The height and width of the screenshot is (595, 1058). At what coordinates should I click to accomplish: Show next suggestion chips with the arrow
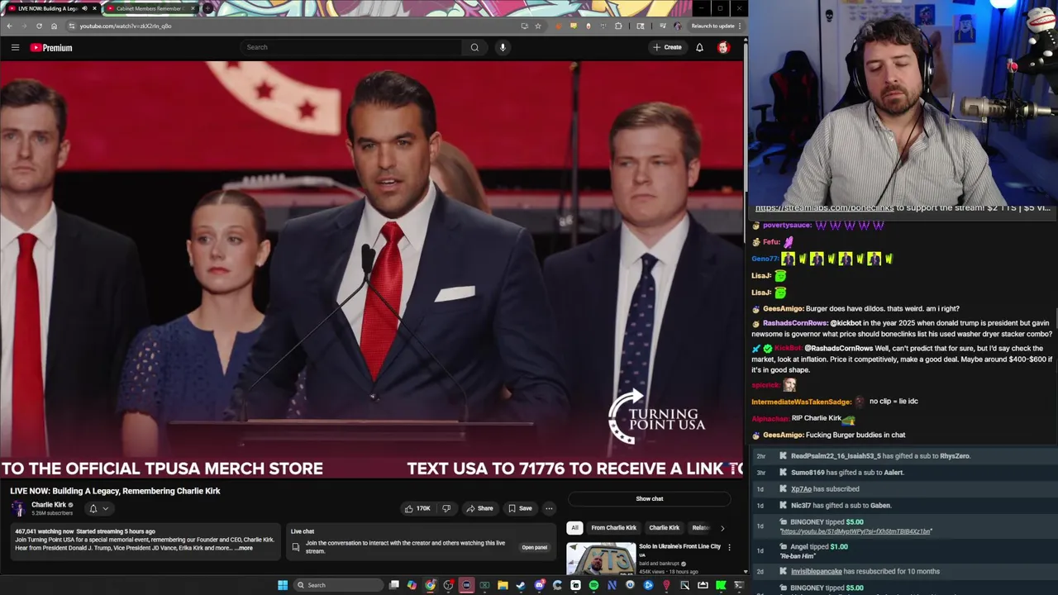point(722,527)
